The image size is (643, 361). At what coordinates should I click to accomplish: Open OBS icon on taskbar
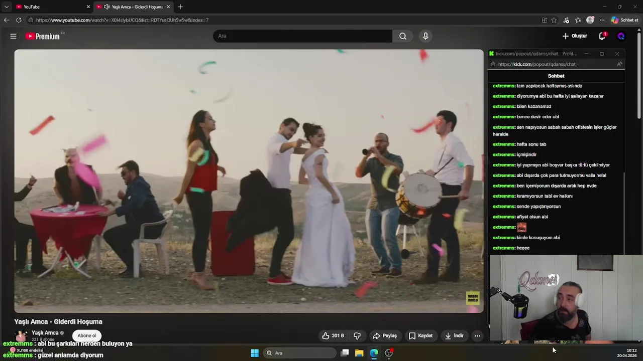coord(389,353)
